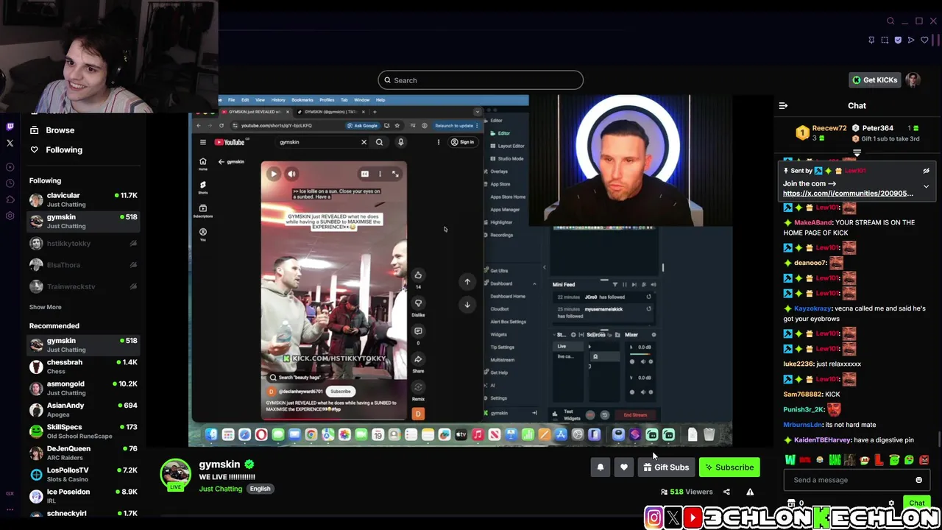942x530 pixels.
Task: Open clavicular channel in Following list
Action: pyautogui.click(x=83, y=199)
